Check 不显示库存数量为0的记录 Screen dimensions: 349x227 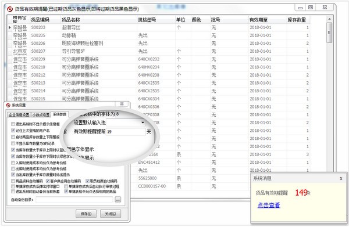coord(13,143)
